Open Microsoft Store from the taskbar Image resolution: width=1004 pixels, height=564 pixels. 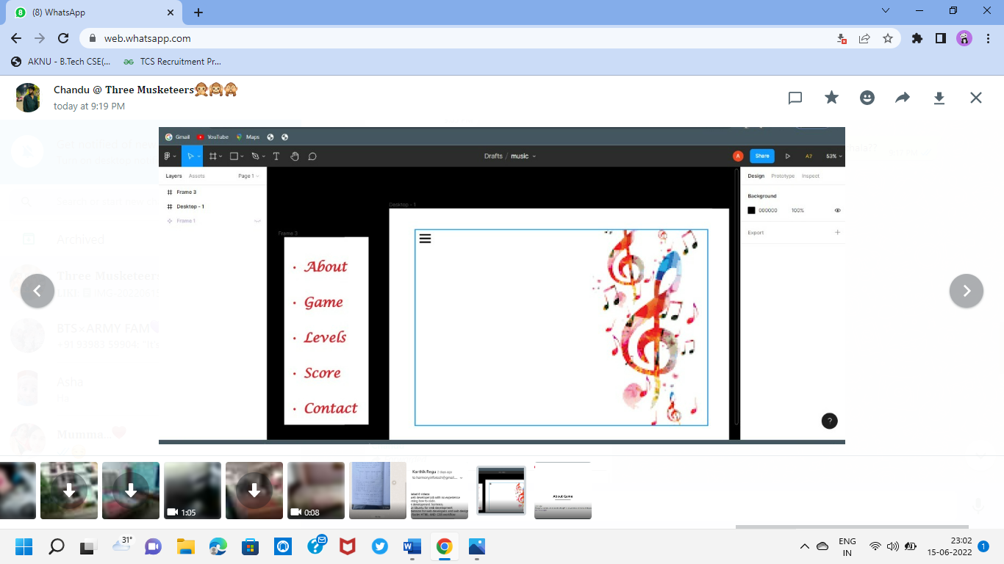tap(251, 546)
